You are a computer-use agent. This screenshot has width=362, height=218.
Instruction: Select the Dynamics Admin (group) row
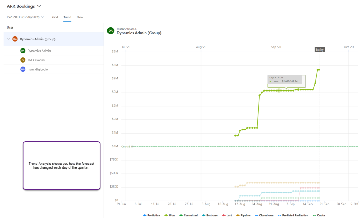(x=54, y=39)
